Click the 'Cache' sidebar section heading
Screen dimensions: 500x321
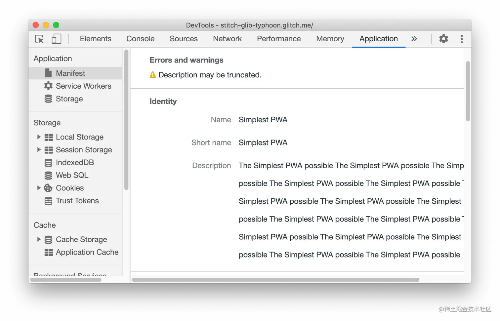pos(45,225)
